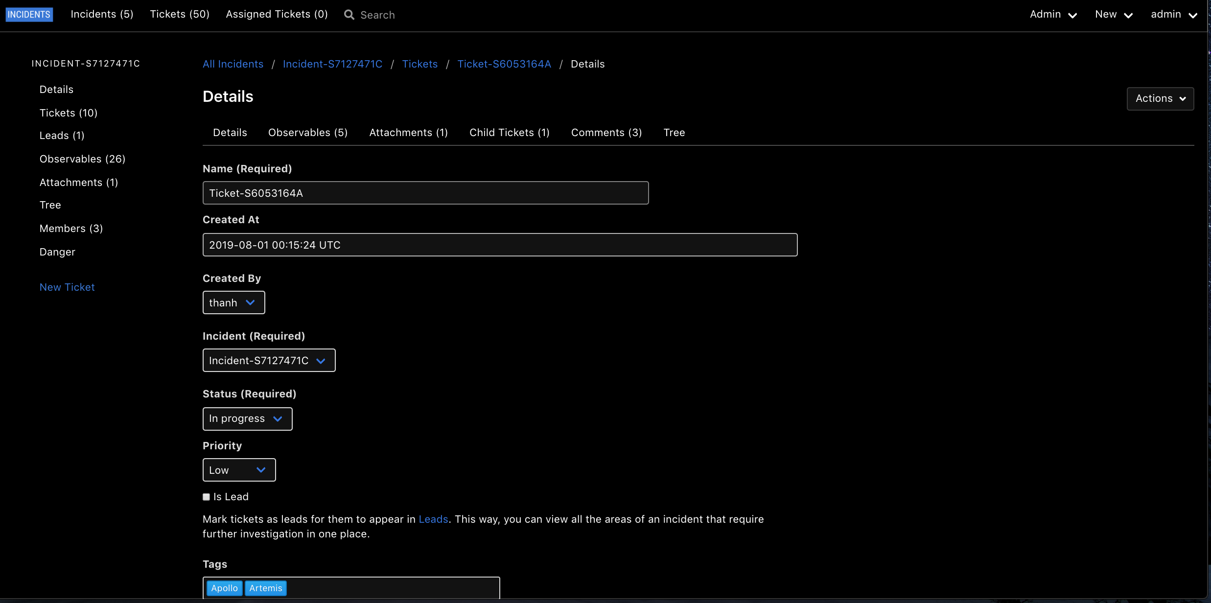
Task: Go to Tickets (50) in top nav
Action: pyautogui.click(x=180, y=14)
